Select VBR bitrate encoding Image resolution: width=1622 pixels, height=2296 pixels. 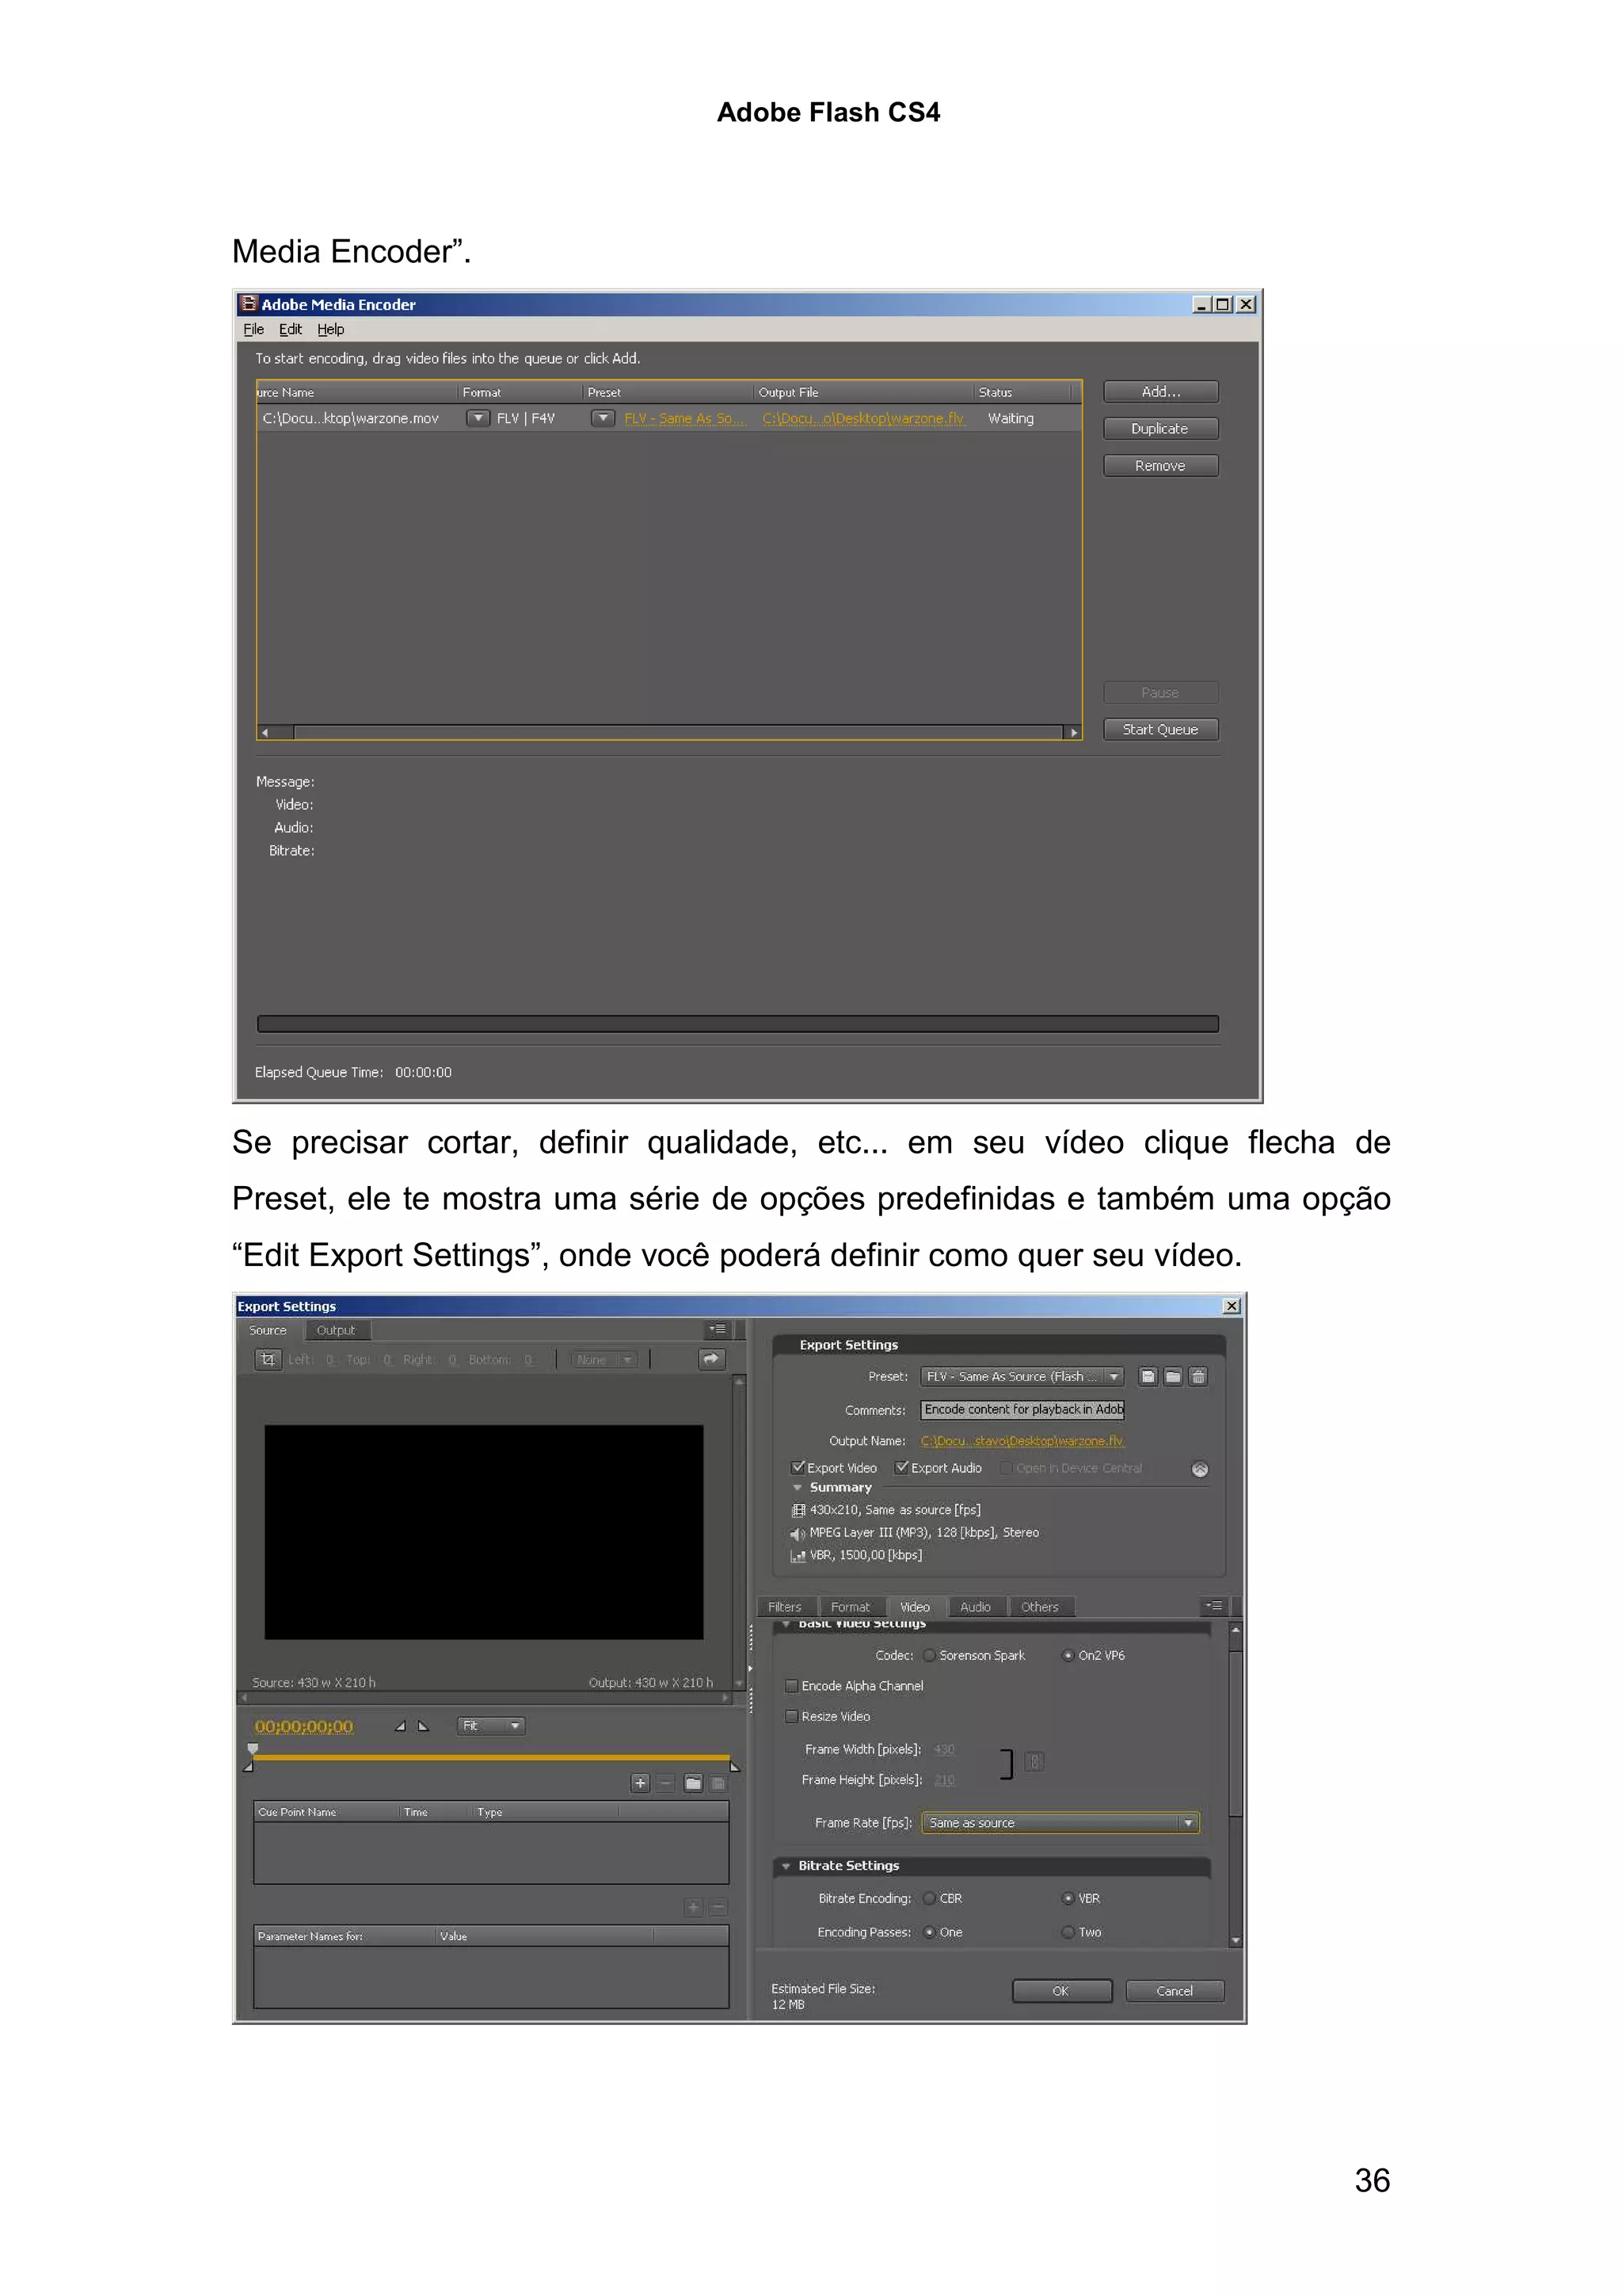coord(1068,1899)
